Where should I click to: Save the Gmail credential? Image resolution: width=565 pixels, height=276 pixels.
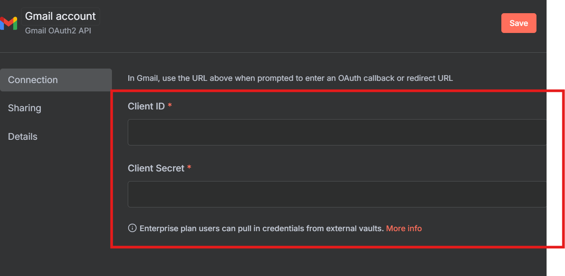tap(519, 23)
